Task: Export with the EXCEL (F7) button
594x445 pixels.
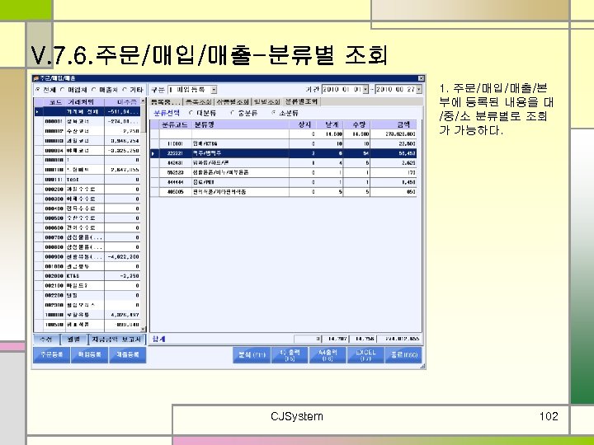Action: click(365, 355)
